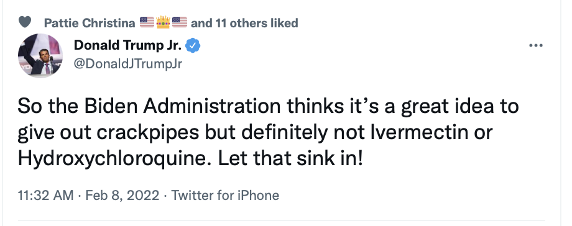Image resolution: width=572 pixels, height=226 pixels.
Task: Click the Feb 8, 2022 date
Action: click(x=122, y=196)
